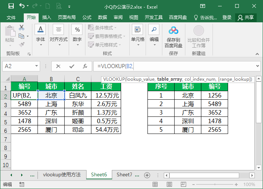The width and height of the screenshot is (263, 189).
Task: Click the Name Box showing A2
Action: (19, 66)
